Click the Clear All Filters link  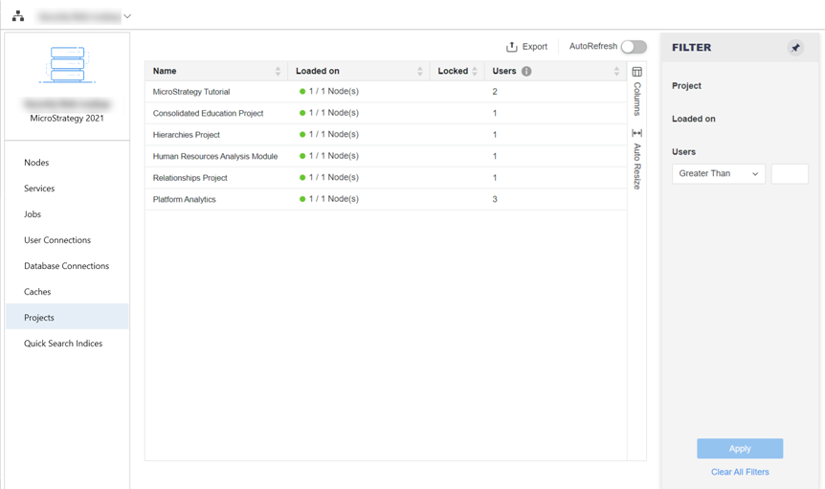(x=739, y=472)
